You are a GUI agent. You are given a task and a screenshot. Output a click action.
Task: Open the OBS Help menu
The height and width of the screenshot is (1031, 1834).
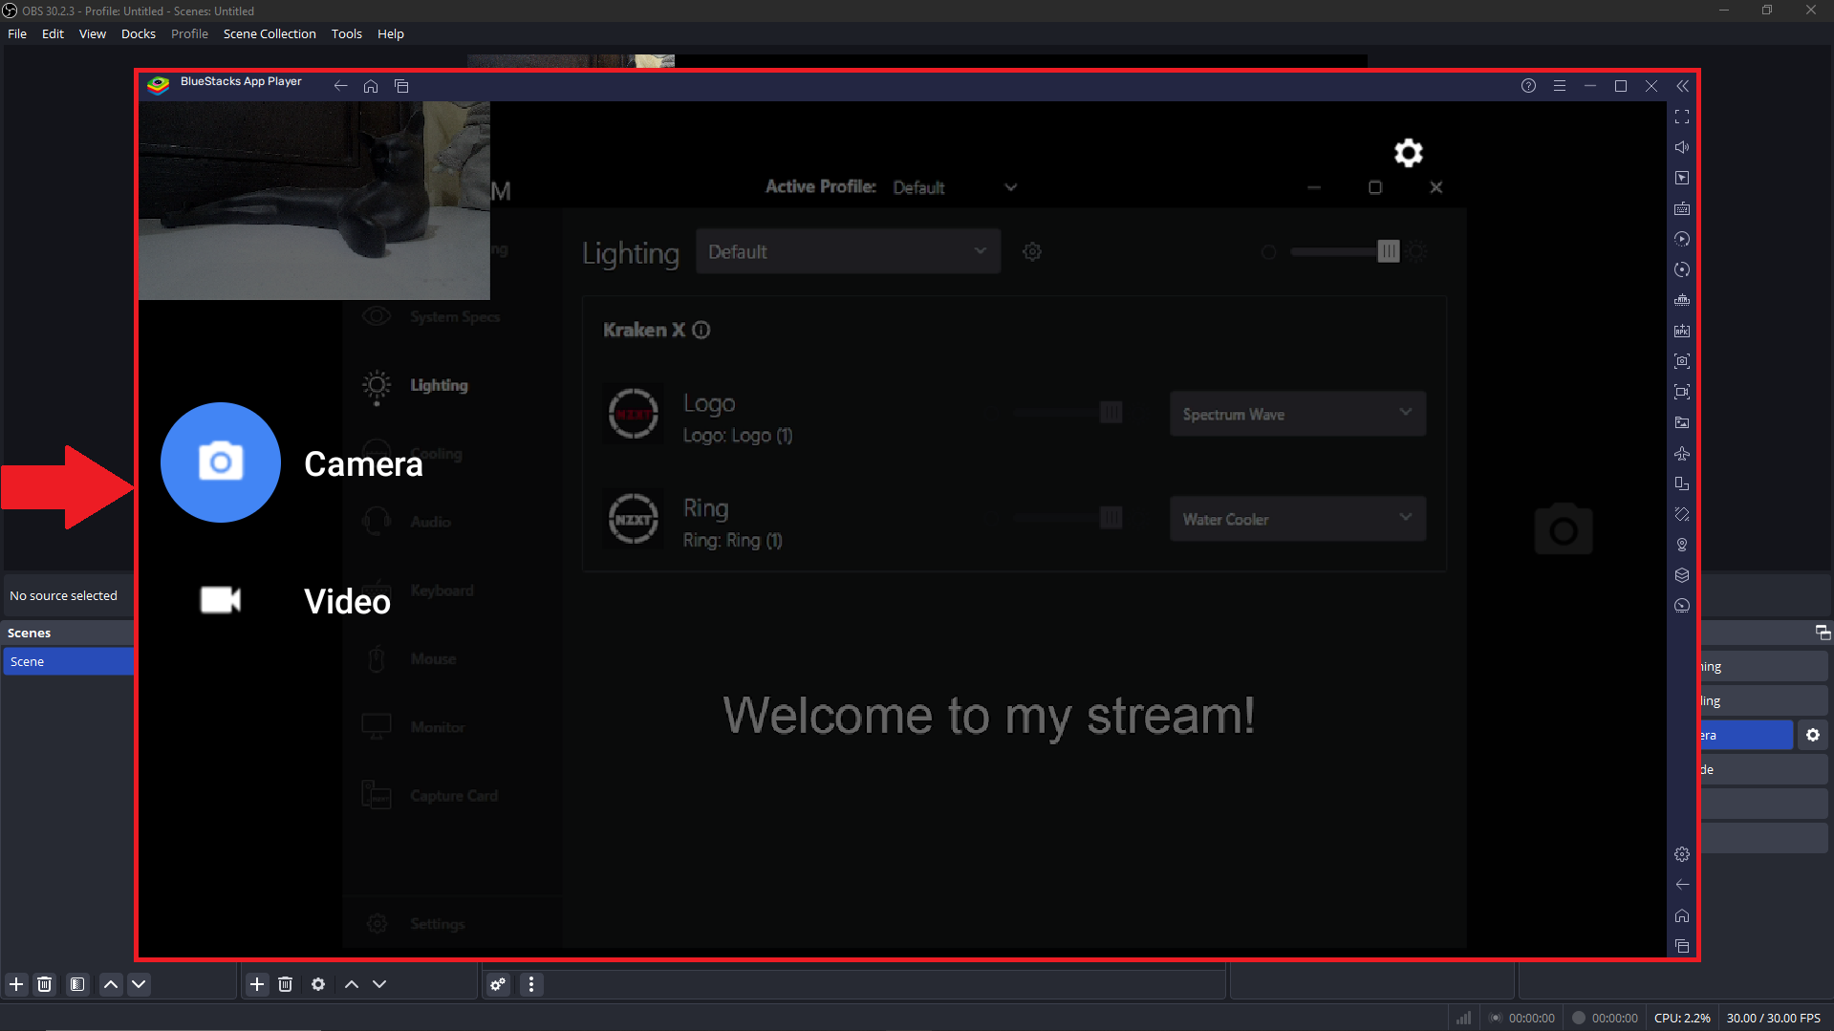(x=391, y=33)
